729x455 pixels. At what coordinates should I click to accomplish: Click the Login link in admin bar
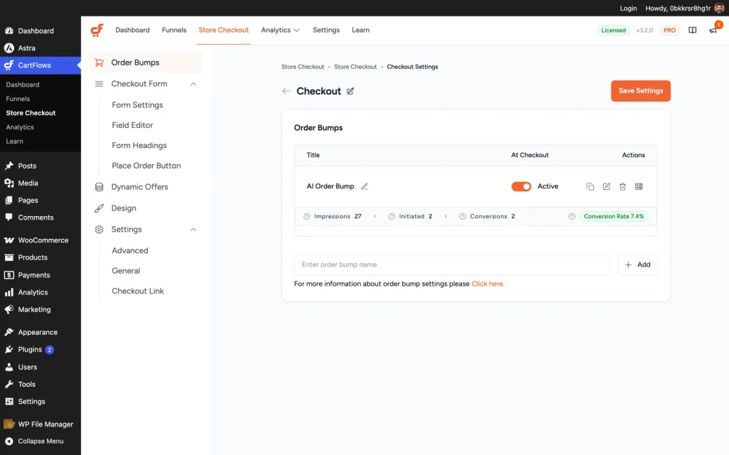tap(628, 9)
